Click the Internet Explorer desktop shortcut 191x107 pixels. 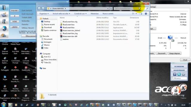click(x=5, y=51)
